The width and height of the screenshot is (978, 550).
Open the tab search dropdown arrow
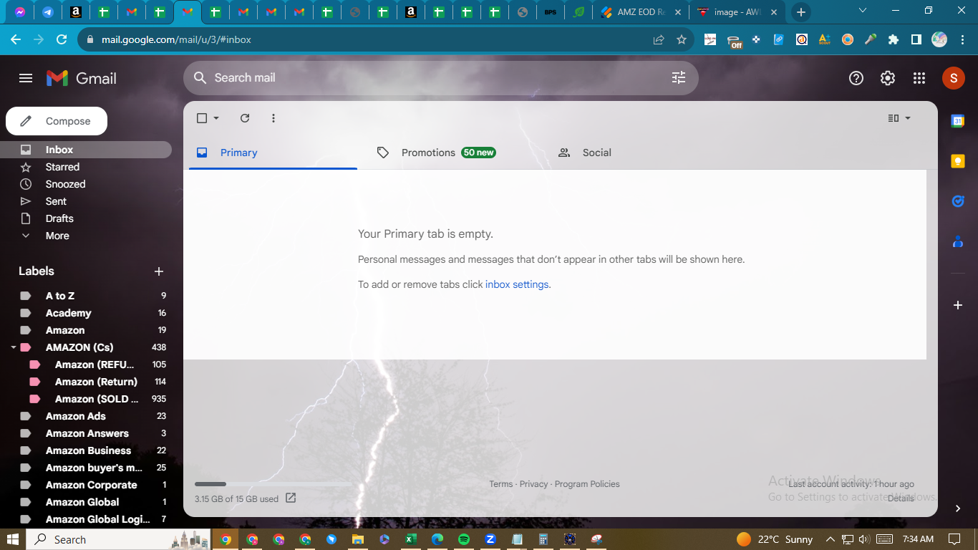[x=862, y=11]
